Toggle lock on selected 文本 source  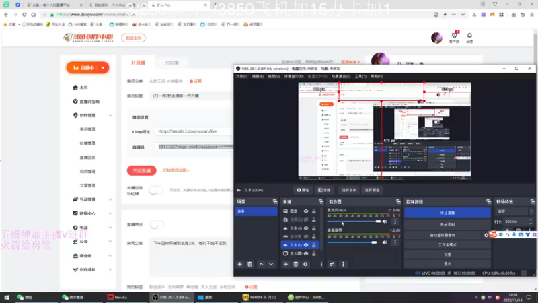coord(313,245)
